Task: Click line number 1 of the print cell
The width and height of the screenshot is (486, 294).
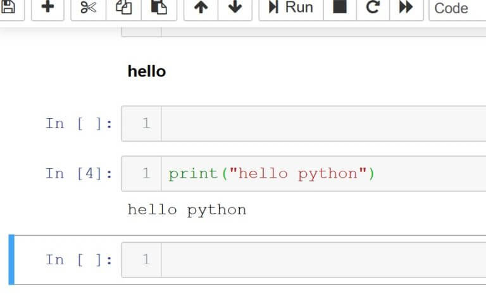Action: (146, 173)
